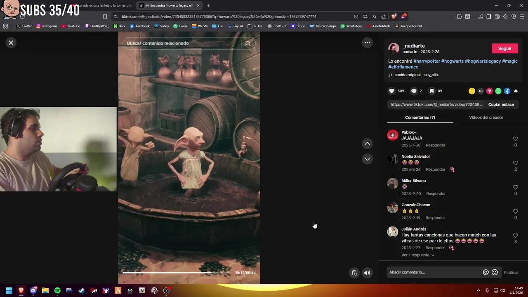Like Noelia Salvador's comment
The height and width of the screenshot is (297, 528).
point(515,163)
